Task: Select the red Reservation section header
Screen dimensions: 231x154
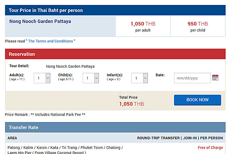Action: tap(115, 54)
